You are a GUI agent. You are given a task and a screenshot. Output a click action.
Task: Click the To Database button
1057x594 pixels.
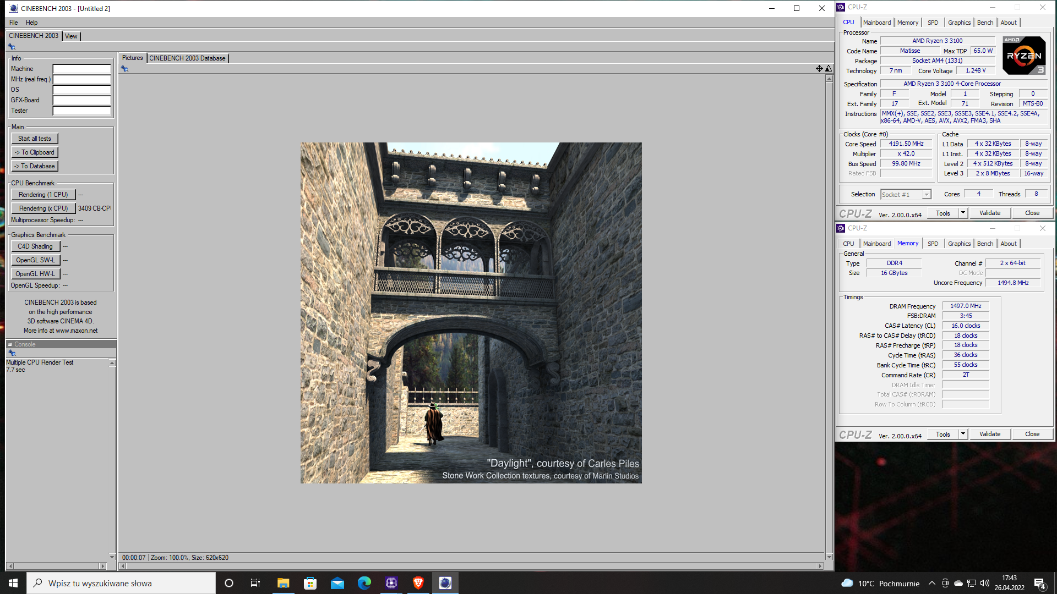coord(35,166)
